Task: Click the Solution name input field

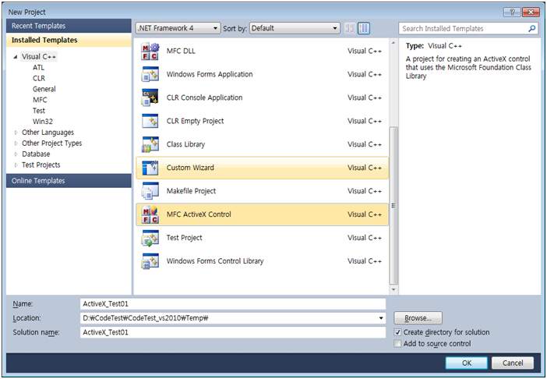Action: pyautogui.click(x=233, y=332)
